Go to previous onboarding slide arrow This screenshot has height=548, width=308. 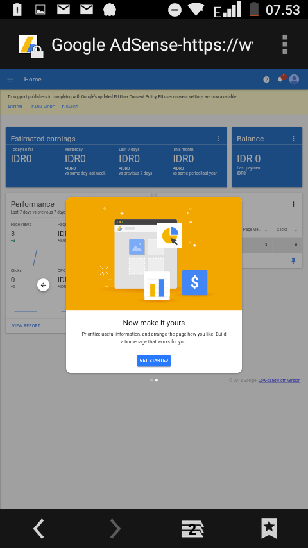[x=44, y=285]
